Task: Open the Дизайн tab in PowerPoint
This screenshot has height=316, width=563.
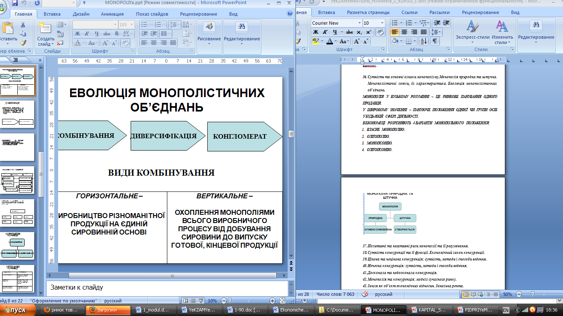Action: [x=81, y=14]
